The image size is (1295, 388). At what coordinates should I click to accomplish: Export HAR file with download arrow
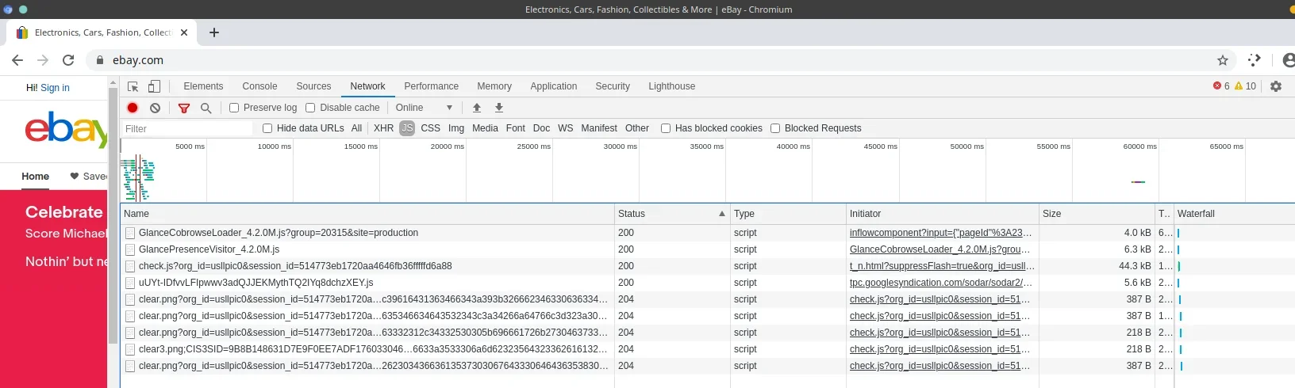(499, 108)
